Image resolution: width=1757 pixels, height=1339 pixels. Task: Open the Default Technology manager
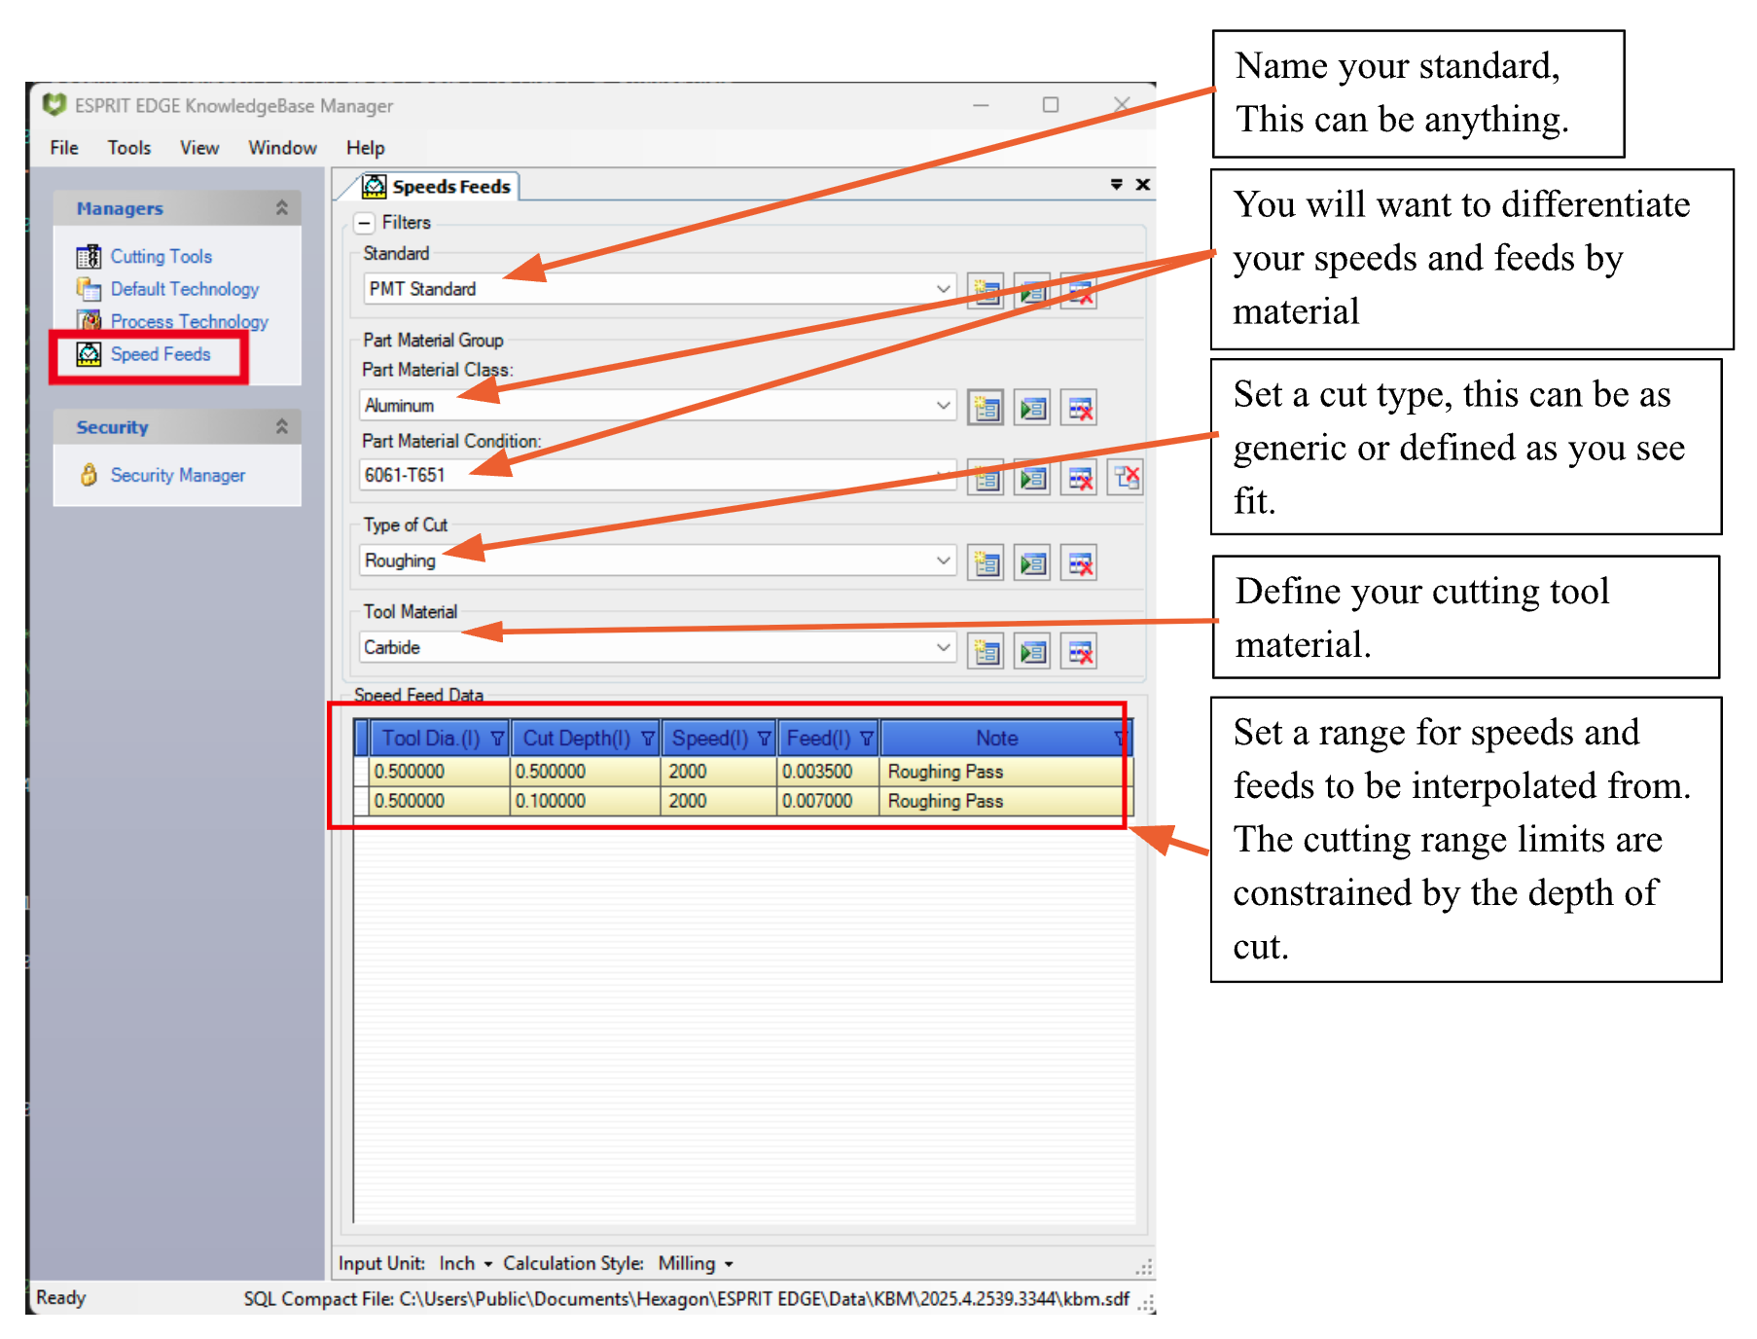(x=184, y=289)
